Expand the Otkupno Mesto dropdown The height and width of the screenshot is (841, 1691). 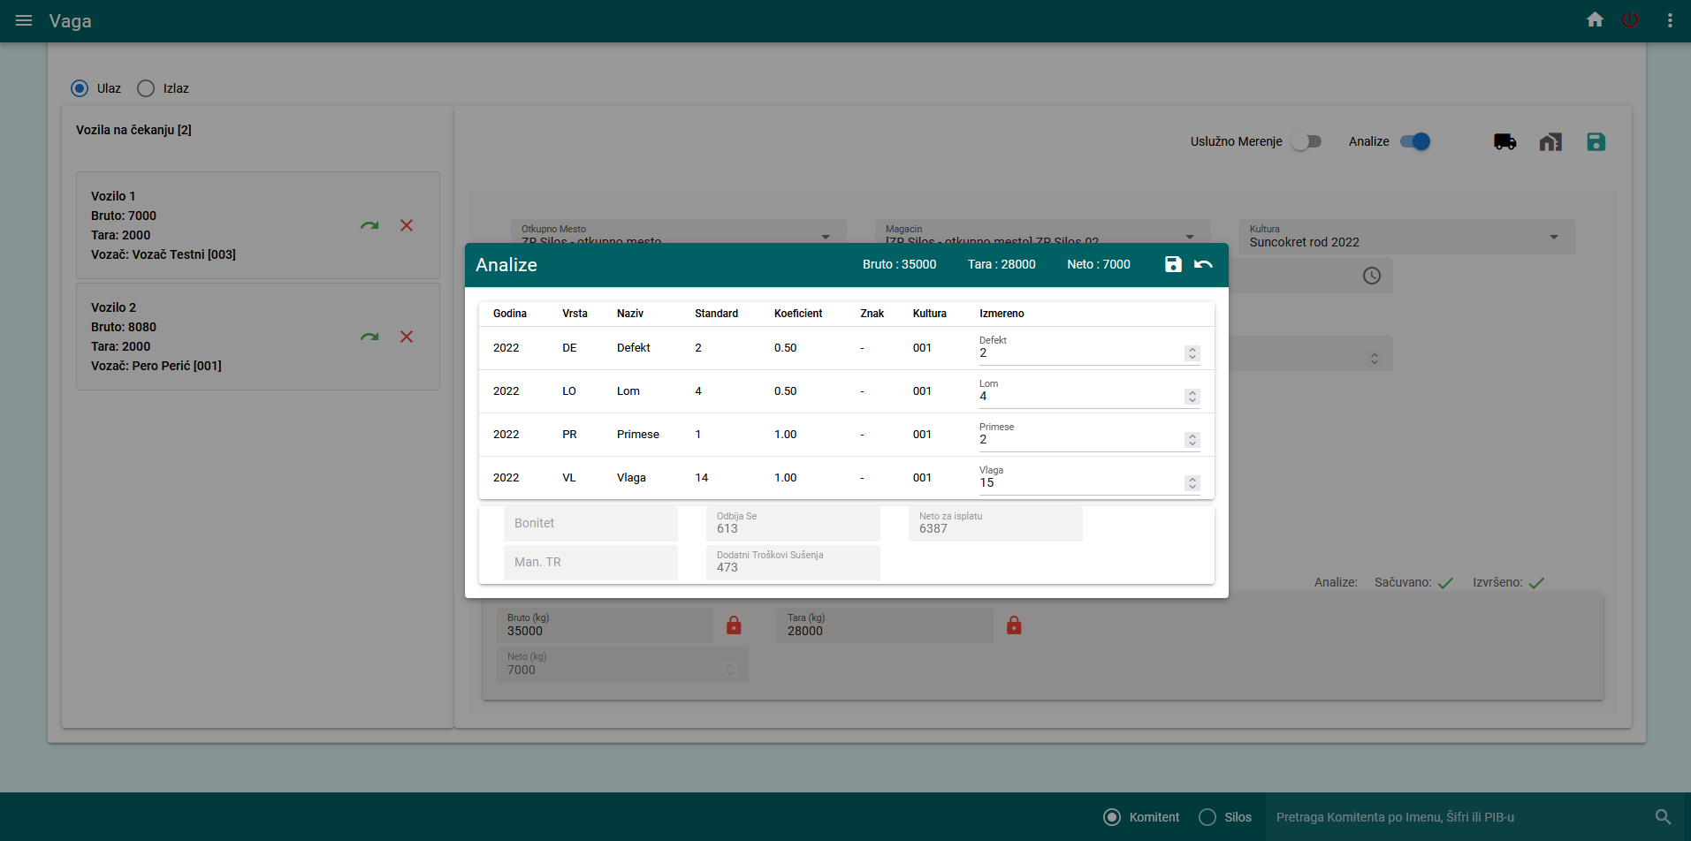coord(825,235)
